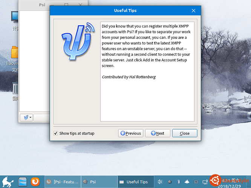
Task: Launch the file manager from the taskbar
Action: [x=23, y=182]
